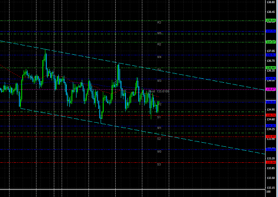Click the M0 pivot level label
278x197 pixels.
tap(159, 152)
